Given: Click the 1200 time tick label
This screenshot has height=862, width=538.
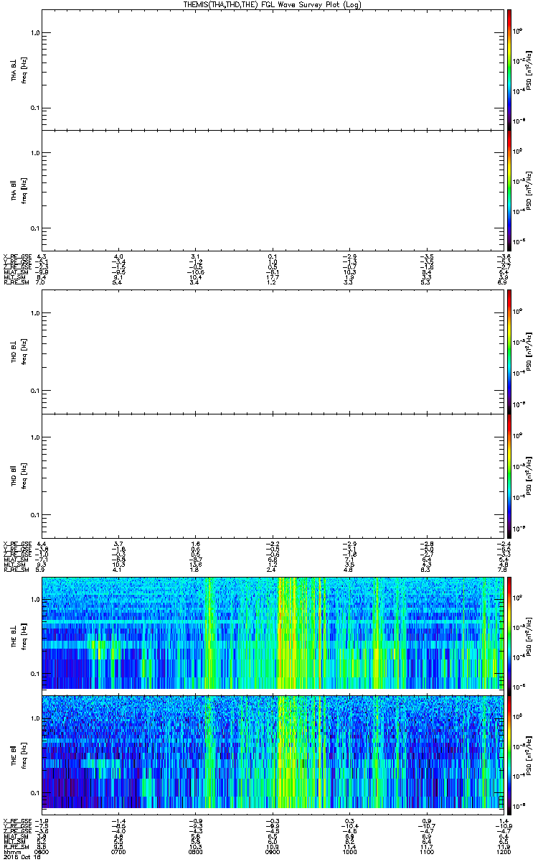Looking at the screenshot, I should [x=503, y=853].
